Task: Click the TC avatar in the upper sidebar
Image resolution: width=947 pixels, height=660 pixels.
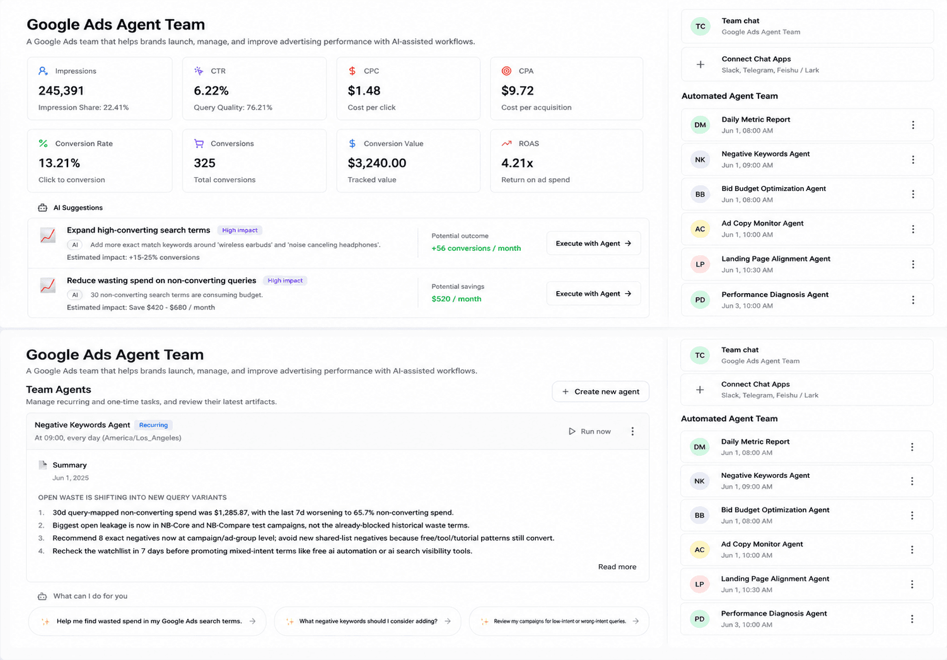Action: [x=700, y=26]
